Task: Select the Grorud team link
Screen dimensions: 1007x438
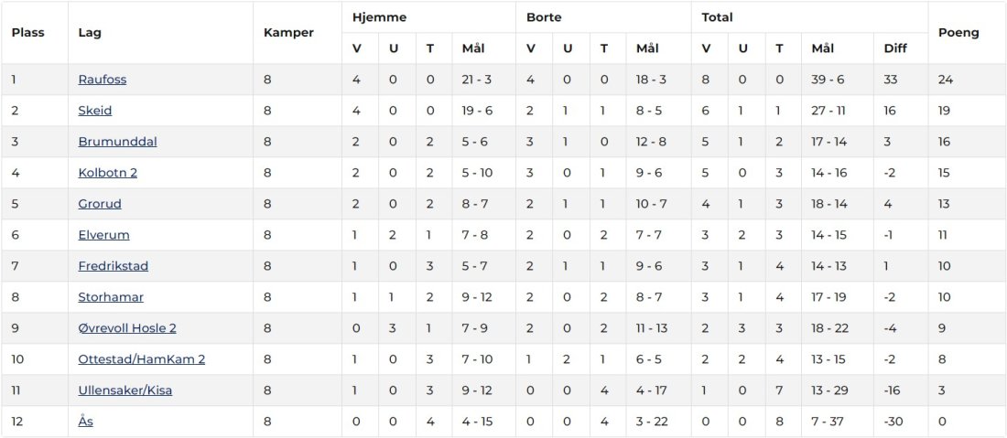Action: pos(100,204)
